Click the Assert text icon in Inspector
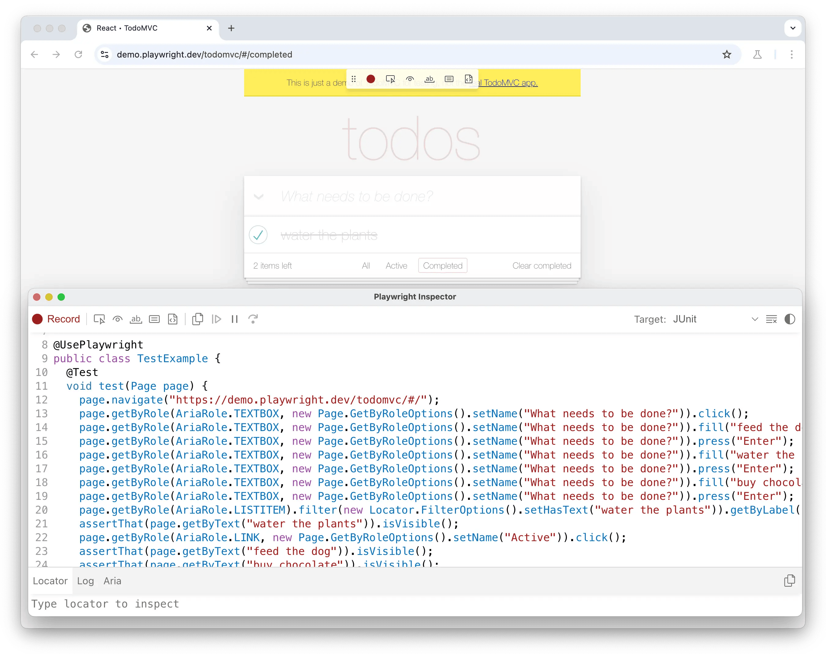 tap(136, 319)
